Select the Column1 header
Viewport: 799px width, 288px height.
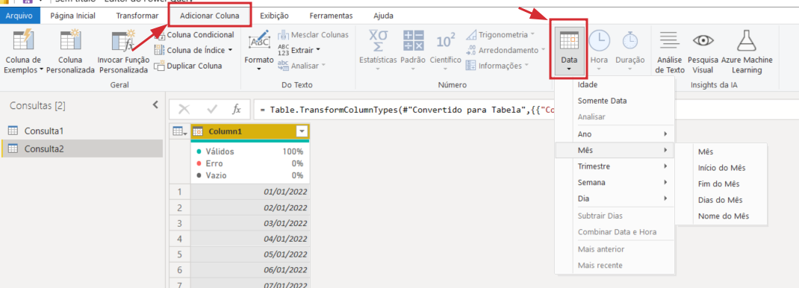point(250,132)
